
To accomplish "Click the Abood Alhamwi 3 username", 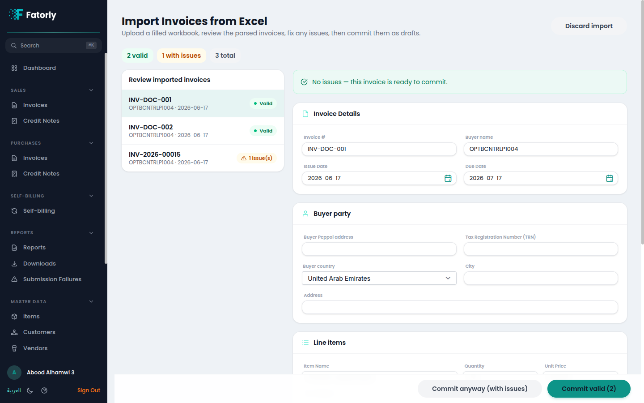I will pyautogui.click(x=51, y=373).
